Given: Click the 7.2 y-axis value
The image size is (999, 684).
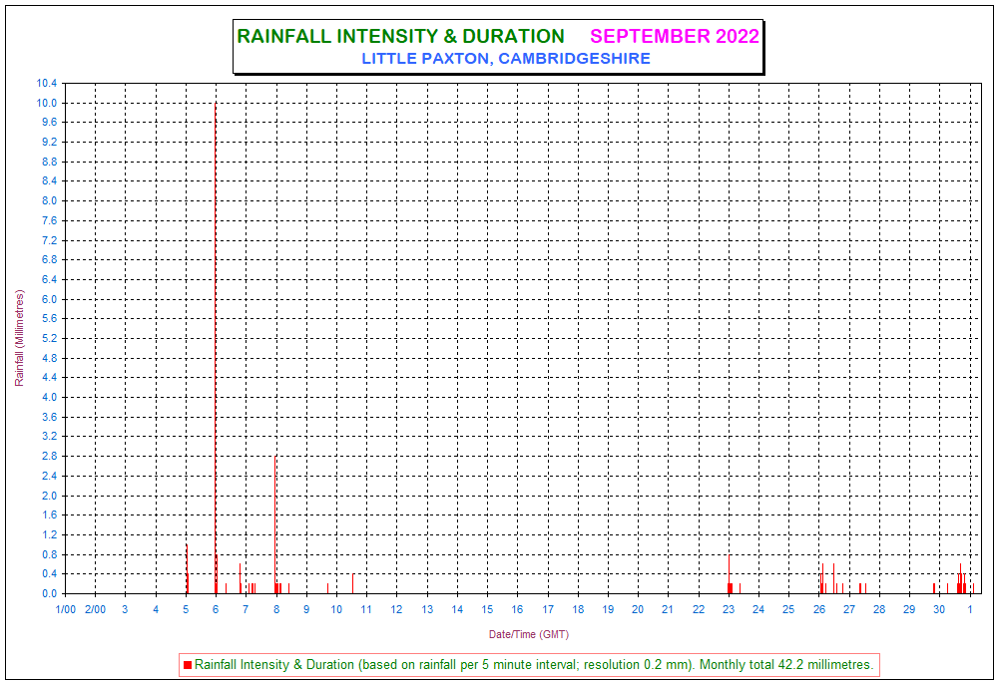Looking at the screenshot, I should [49, 240].
